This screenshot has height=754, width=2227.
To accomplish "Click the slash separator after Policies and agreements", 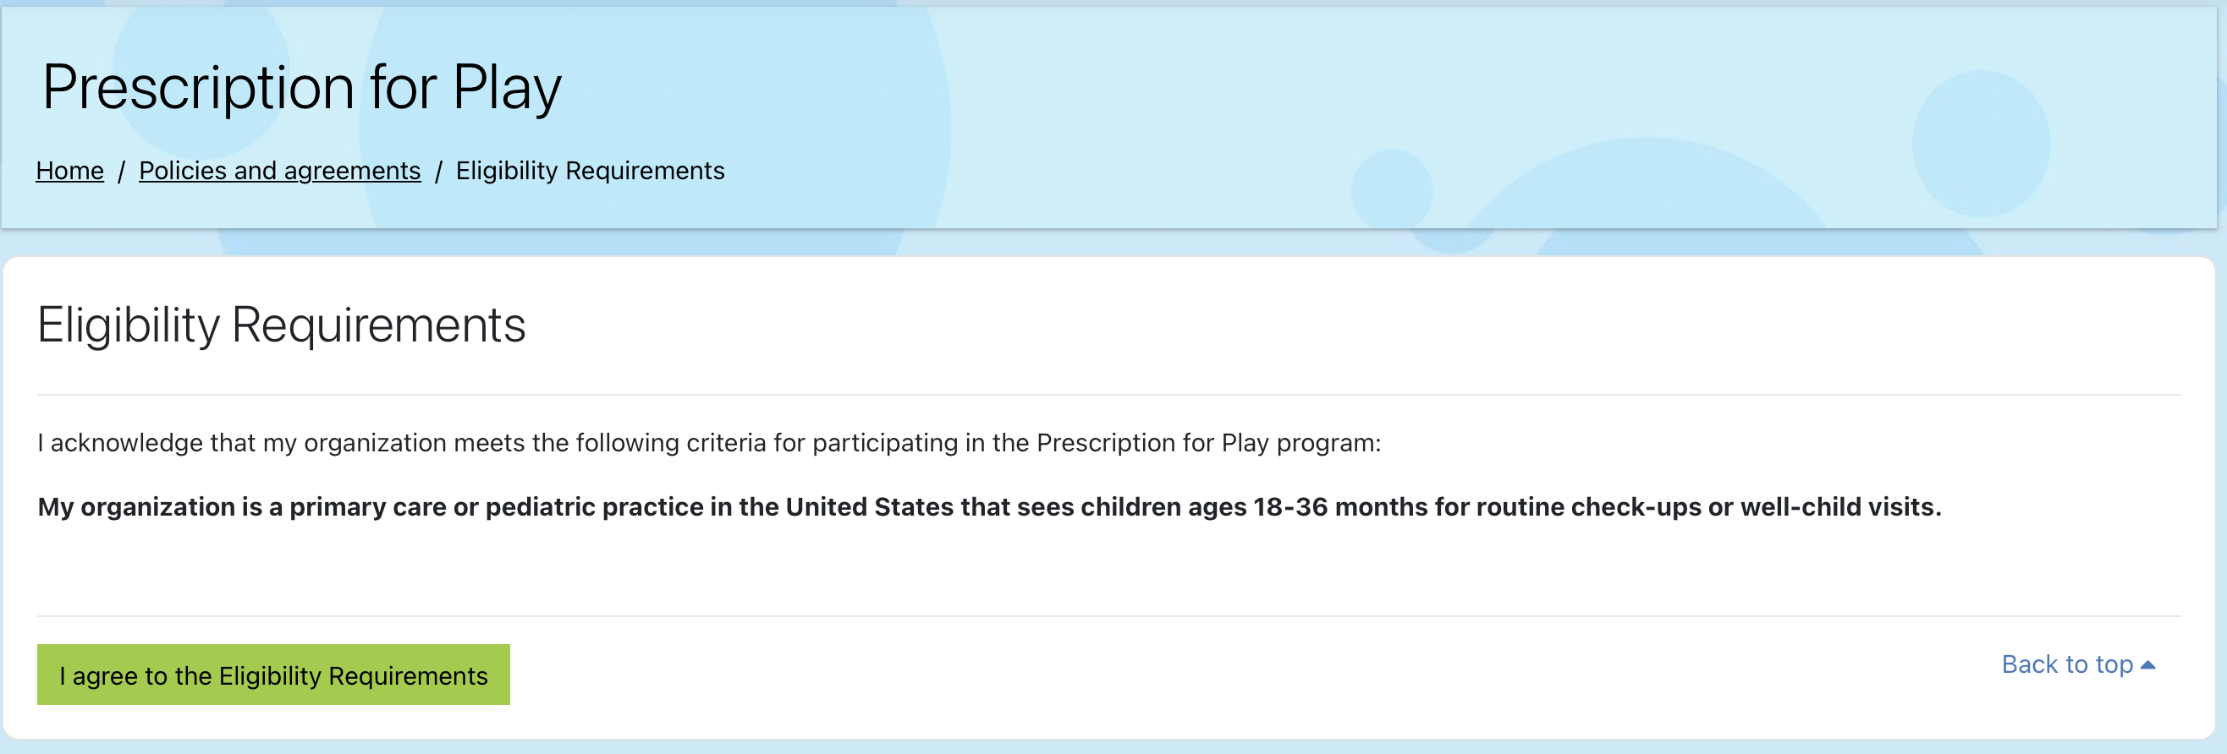I will 438,171.
